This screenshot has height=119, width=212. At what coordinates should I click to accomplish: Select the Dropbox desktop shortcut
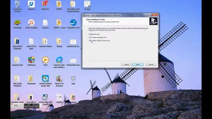[x=31, y=4]
